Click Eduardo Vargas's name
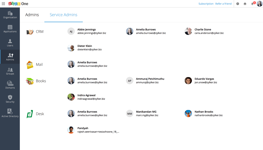 click(x=204, y=79)
